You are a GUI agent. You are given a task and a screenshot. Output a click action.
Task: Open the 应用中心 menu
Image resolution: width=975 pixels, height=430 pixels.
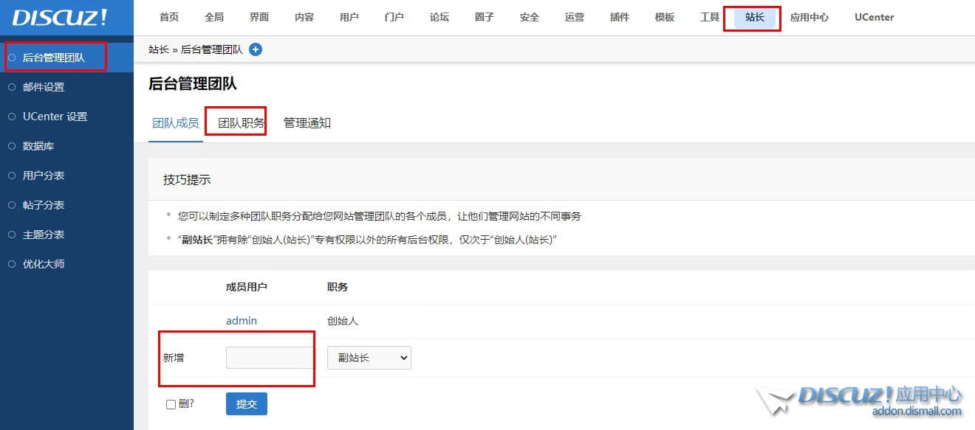point(810,17)
